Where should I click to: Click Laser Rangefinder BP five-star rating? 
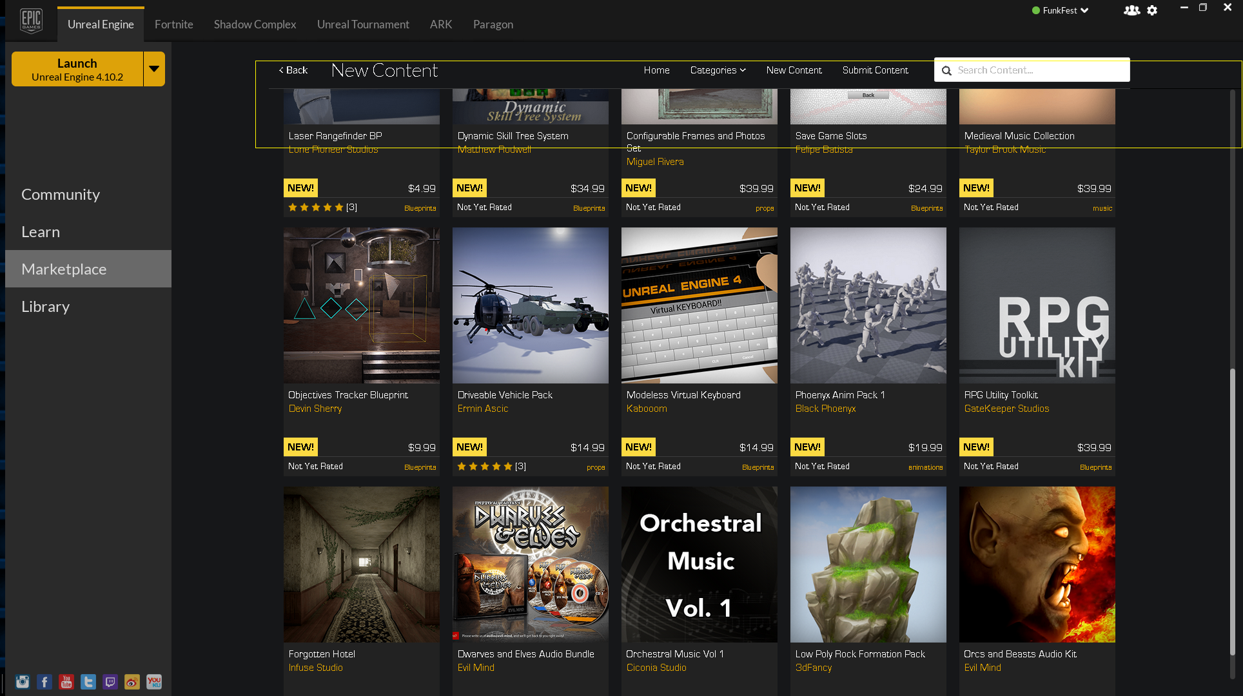click(x=316, y=208)
